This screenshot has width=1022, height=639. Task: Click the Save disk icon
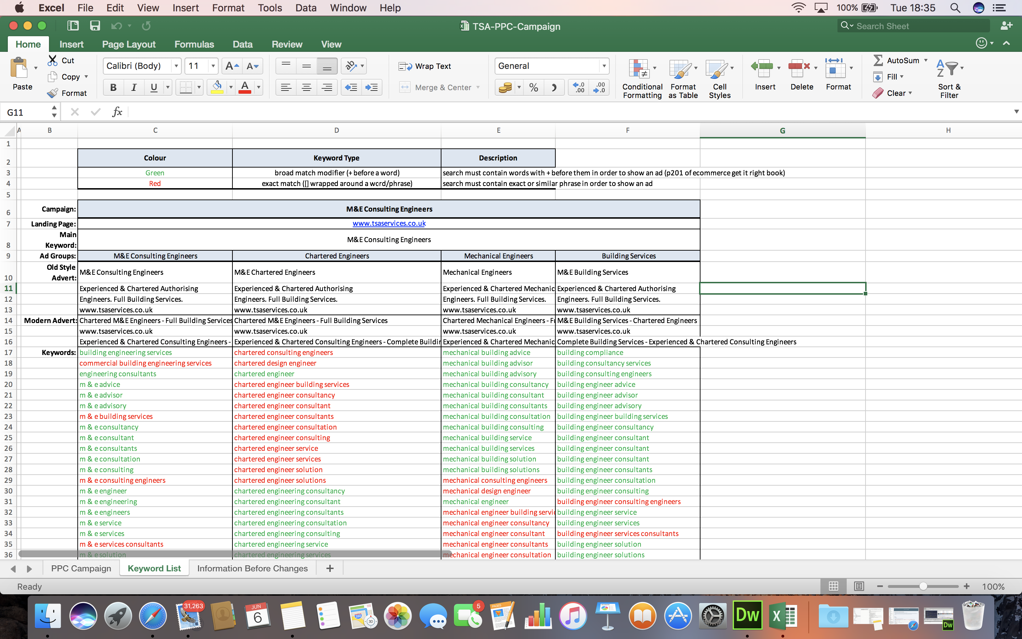pyautogui.click(x=95, y=26)
